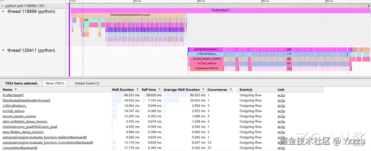Viewport: 371px width, 151px height.
Task: Select the ProfilerStep#1 bar in timeline
Action: click(x=221, y=10)
